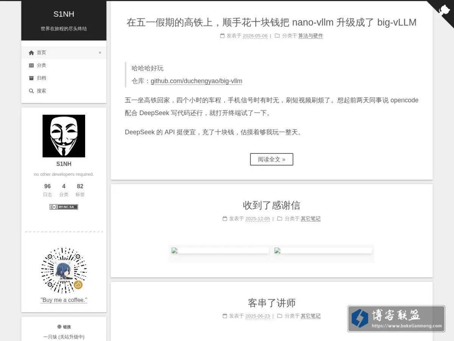Click the 82 标签 count

pos(80,190)
